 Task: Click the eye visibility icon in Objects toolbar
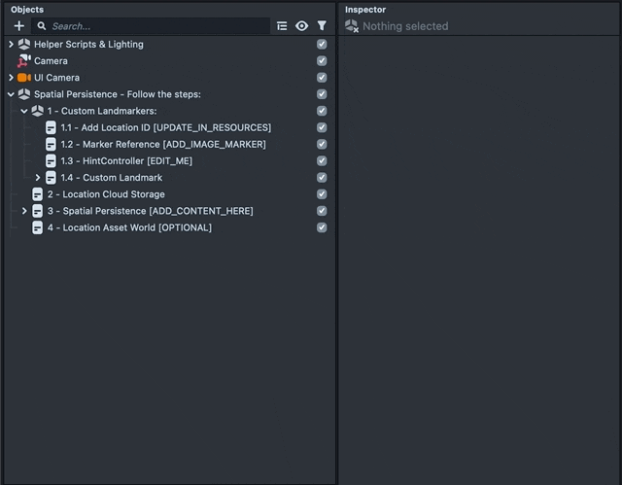[301, 26]
